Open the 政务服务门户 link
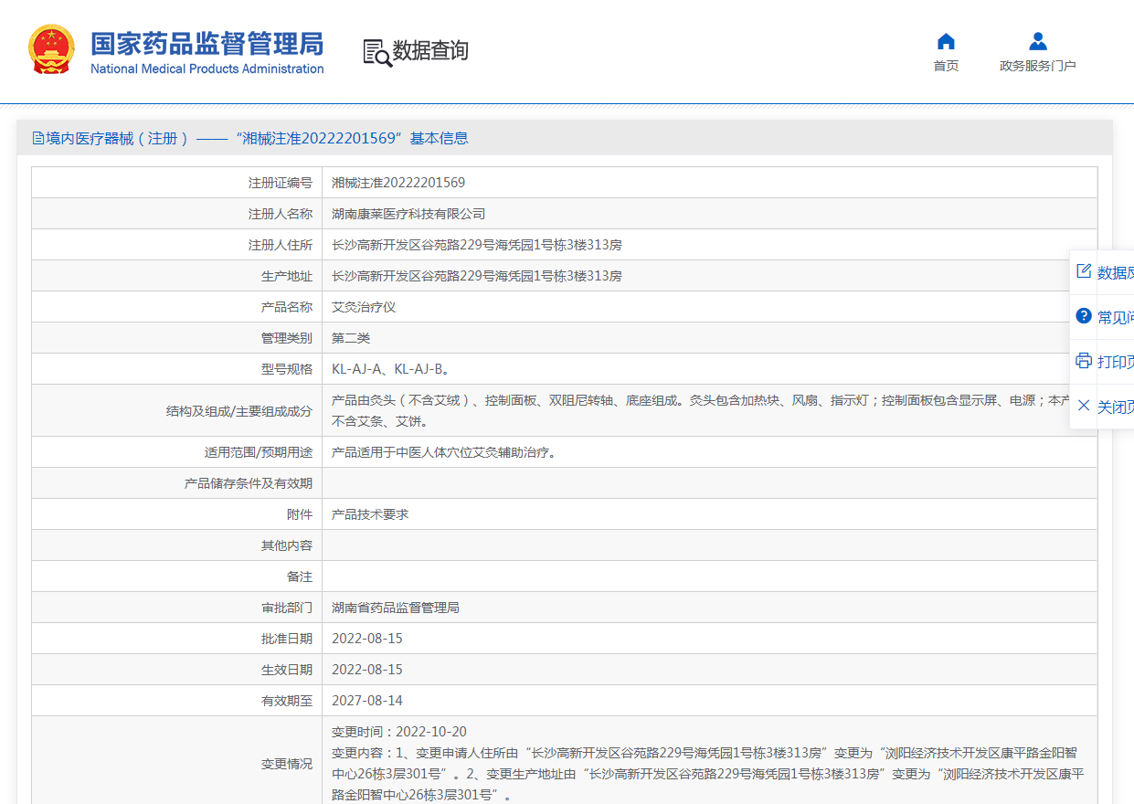Screen dimensions: 1134x804 [x=1038, y=66]
